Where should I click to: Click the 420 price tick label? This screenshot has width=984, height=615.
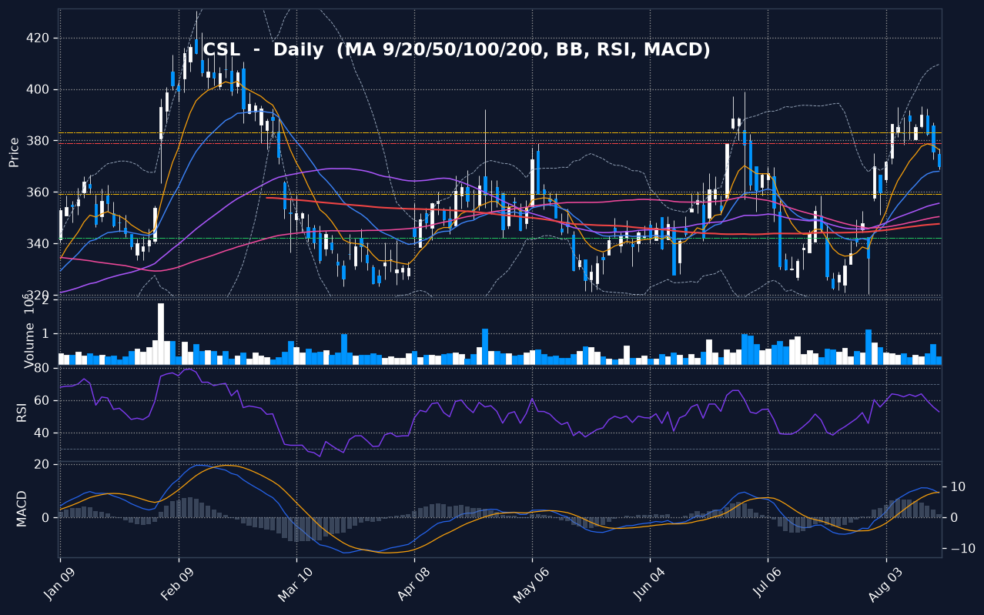[x=38, y=38]
